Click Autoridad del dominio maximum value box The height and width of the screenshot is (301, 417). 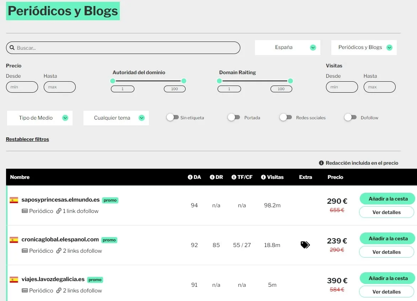(175, 89)
